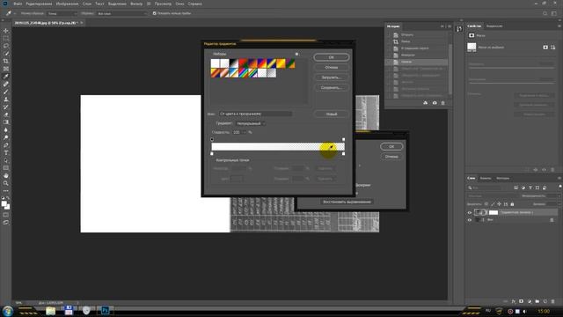Switch to the Каналы tab

(x=486, y=178)
